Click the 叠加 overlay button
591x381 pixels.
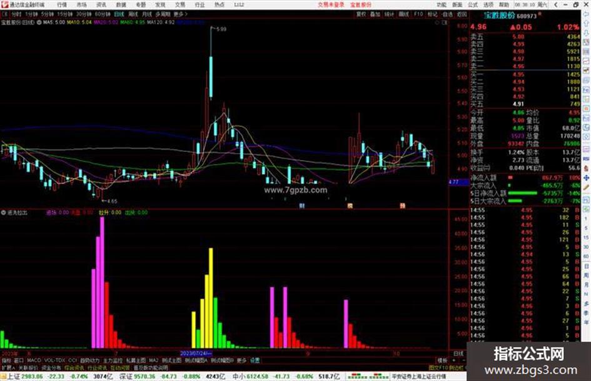tap(375, 14)
